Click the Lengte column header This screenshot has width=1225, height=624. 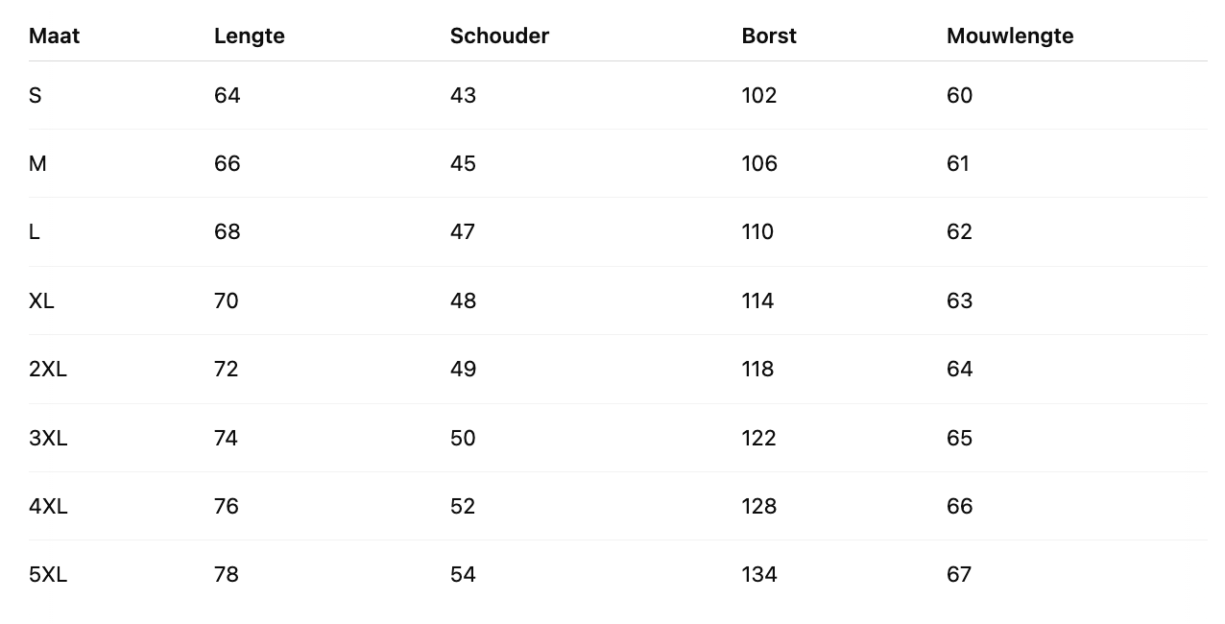[249, 36]
